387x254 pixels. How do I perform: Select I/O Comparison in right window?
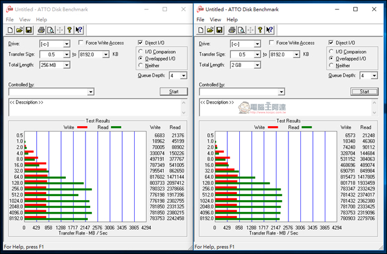331,52
